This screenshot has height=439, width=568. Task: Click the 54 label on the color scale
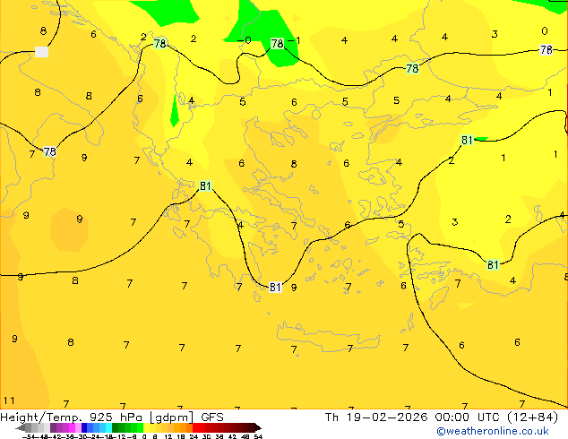258,436
